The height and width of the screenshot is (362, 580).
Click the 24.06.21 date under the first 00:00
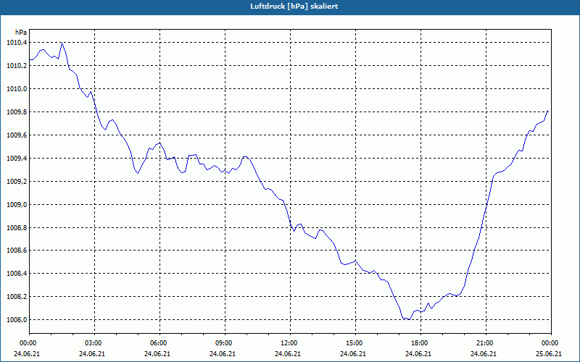pos(27,353)
